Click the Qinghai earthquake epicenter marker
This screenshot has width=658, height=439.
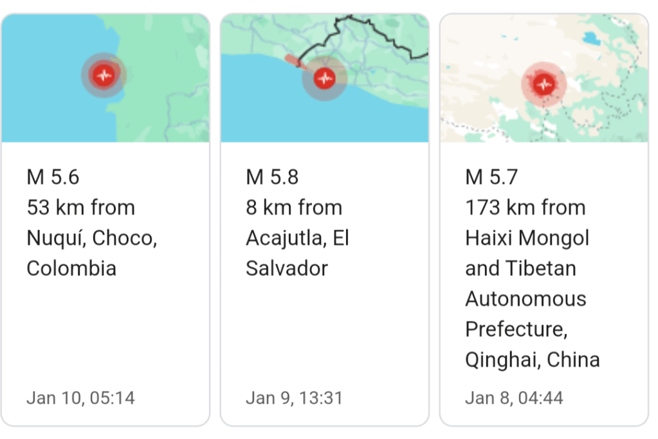click(544, 84)
